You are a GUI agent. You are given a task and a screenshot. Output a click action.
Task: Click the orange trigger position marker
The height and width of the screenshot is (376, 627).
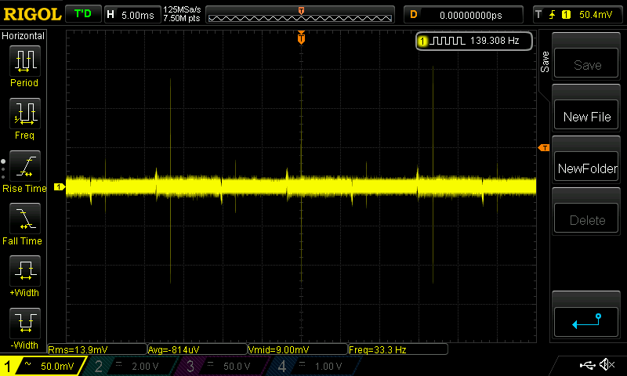tap(301, 38)
